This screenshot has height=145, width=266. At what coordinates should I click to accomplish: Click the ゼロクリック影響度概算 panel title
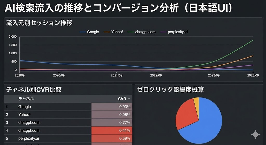170,90
